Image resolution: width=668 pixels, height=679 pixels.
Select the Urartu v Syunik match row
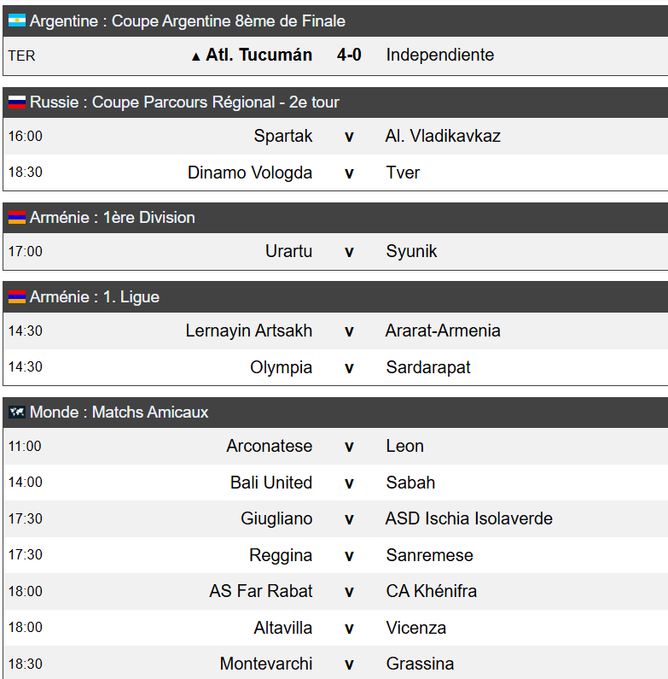(x=335, y=251)
